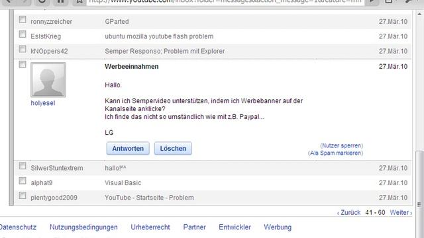Tick the checkbox for the EsIstKrieg message
Viewport: 424px width, 238px height.
[x=23, y=34]
